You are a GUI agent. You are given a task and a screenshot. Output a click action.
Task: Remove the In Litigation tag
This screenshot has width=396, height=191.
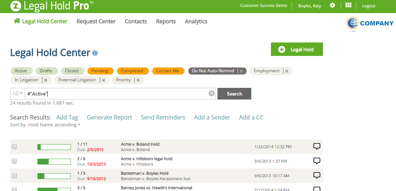pyautogui.click(x=46, y=80)
